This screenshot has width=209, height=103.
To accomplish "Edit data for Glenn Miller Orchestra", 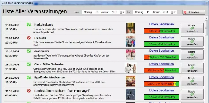I will 161,64.
